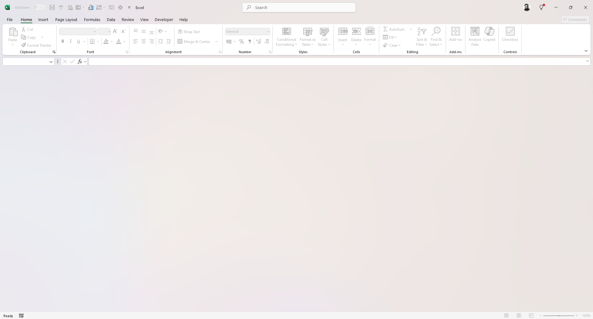Click the Analyze Data icon

(475, 32)
